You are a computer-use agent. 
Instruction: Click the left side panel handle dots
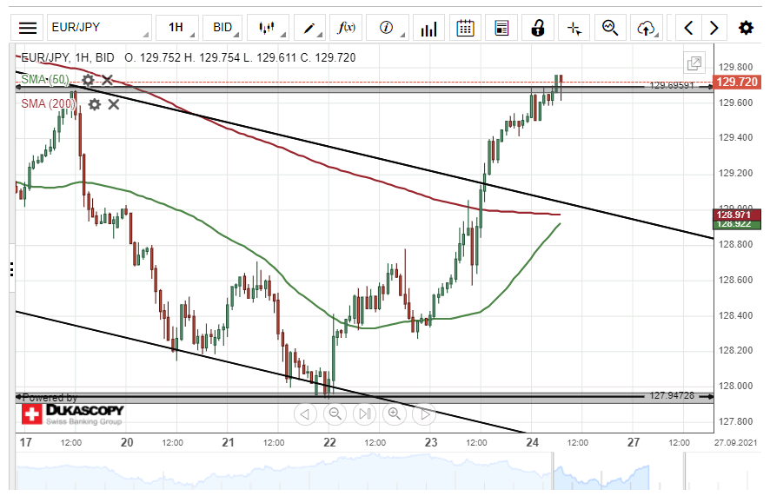click(12, 269)
